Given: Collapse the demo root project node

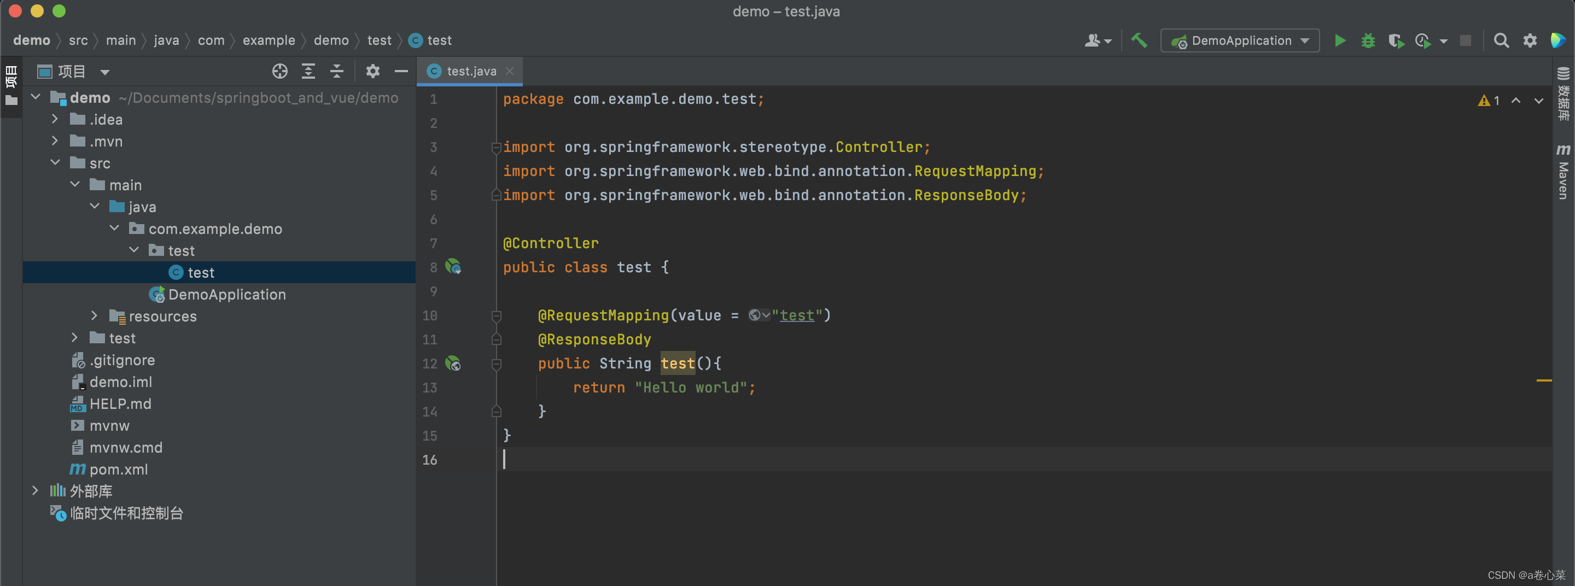Looking at the screenshot, I should (36, 97).
